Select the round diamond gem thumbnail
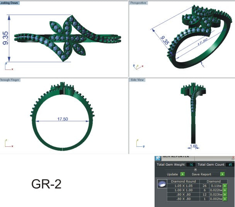This screenshot has width=235, height=207. (162, 183)
